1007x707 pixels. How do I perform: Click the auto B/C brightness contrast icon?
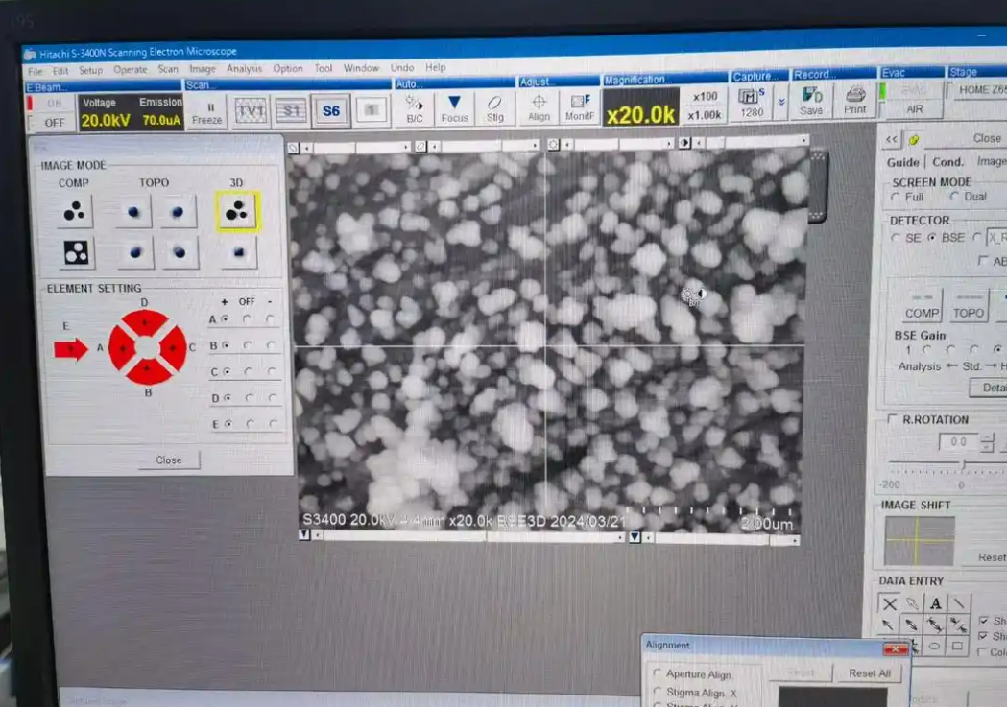click(x=415, y=109)
